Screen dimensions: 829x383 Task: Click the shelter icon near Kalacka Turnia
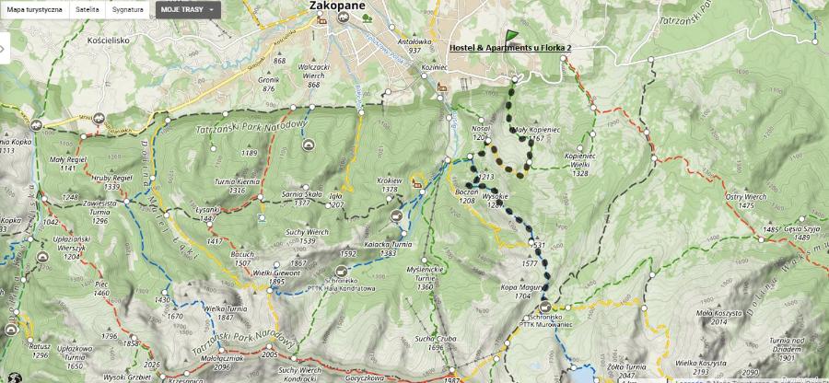tap(396, 216)
